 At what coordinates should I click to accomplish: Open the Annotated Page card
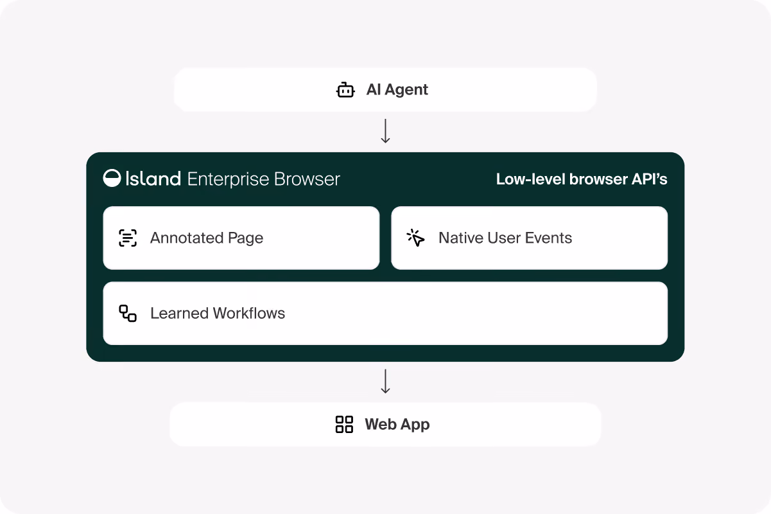241,238
